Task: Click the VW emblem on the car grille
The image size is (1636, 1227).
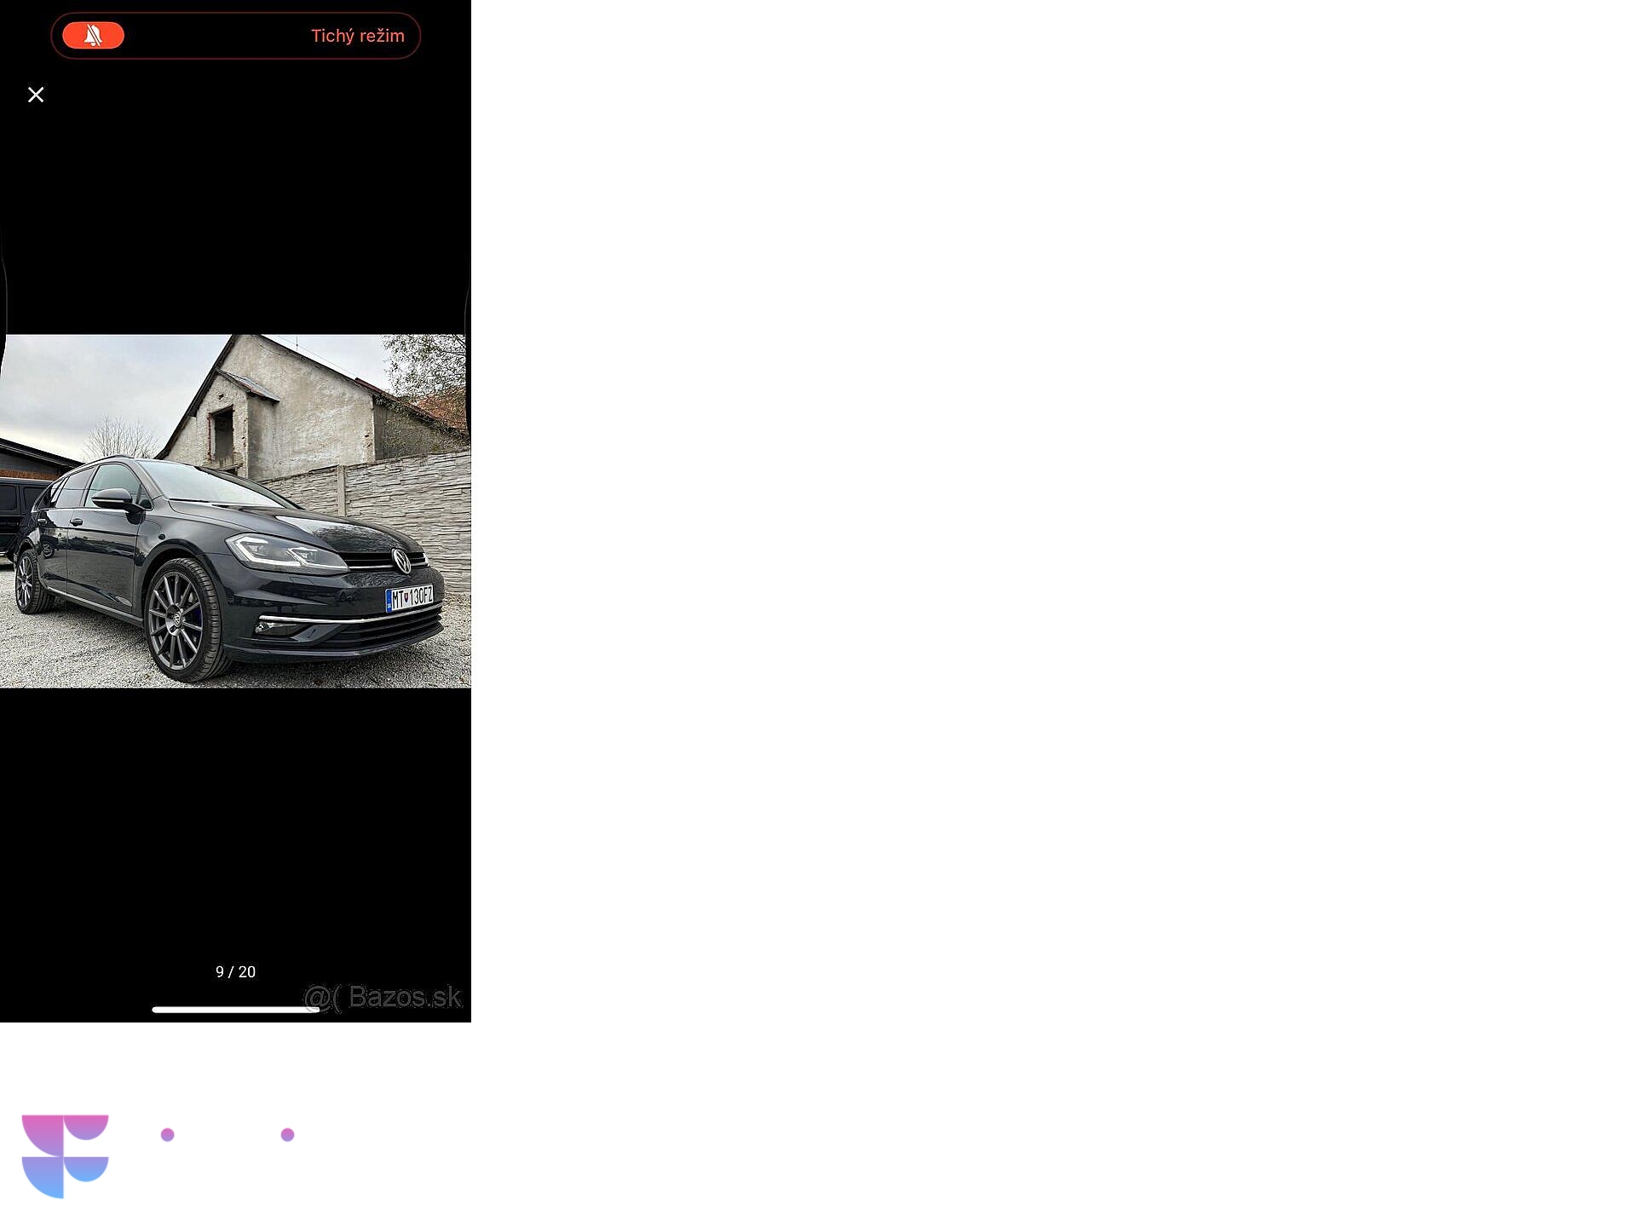Action: tap(401, 561)
